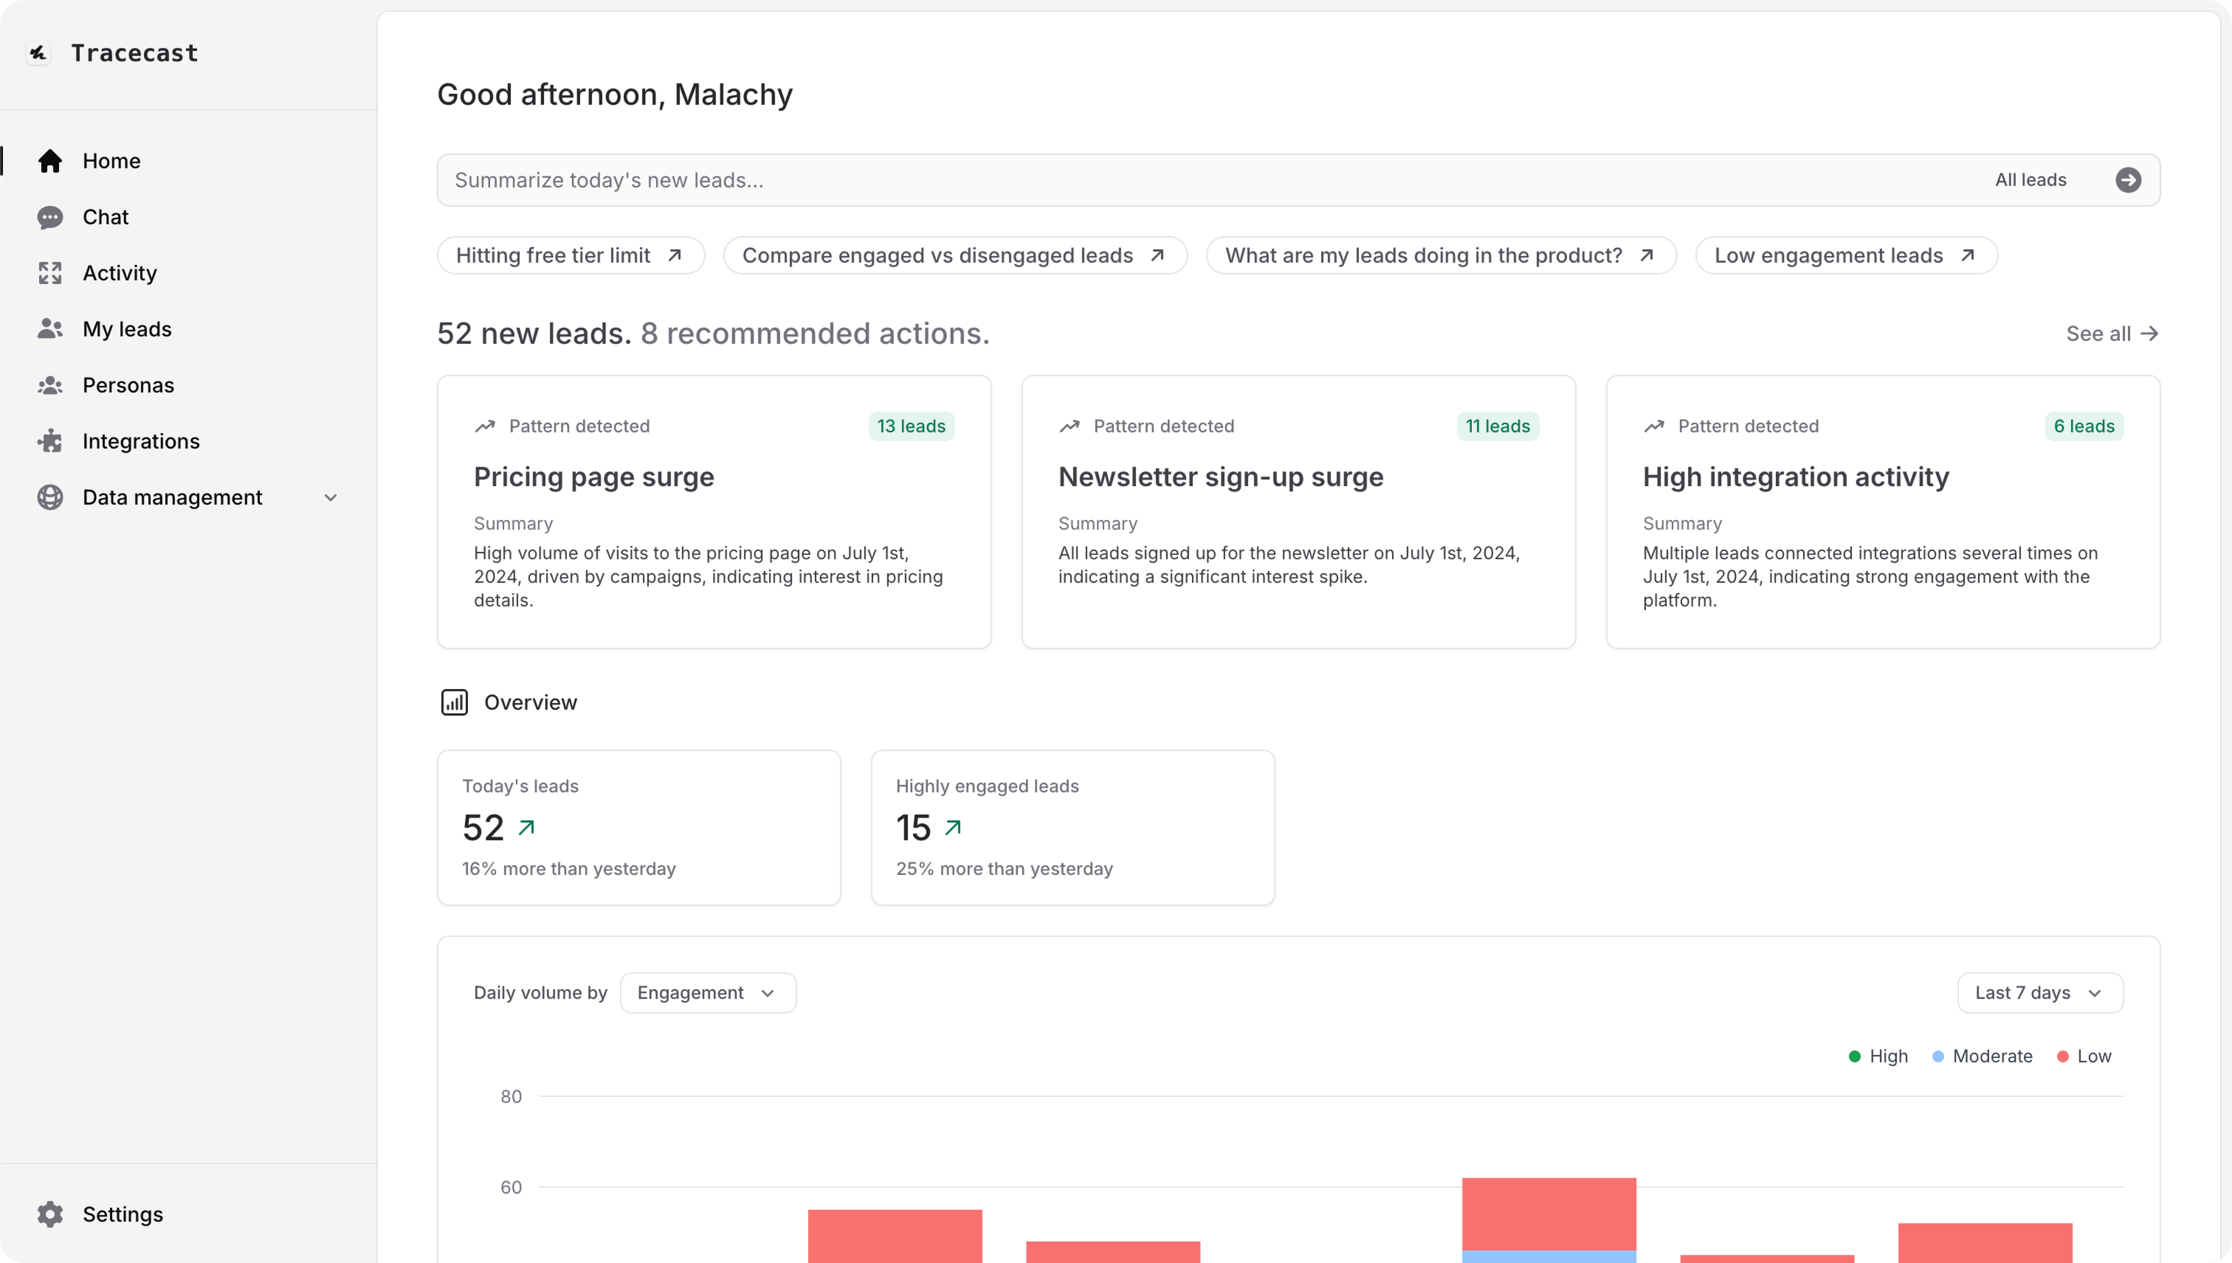Open the Pricing page surge card title
The image size is (2232, 1263).
(593, 477)
